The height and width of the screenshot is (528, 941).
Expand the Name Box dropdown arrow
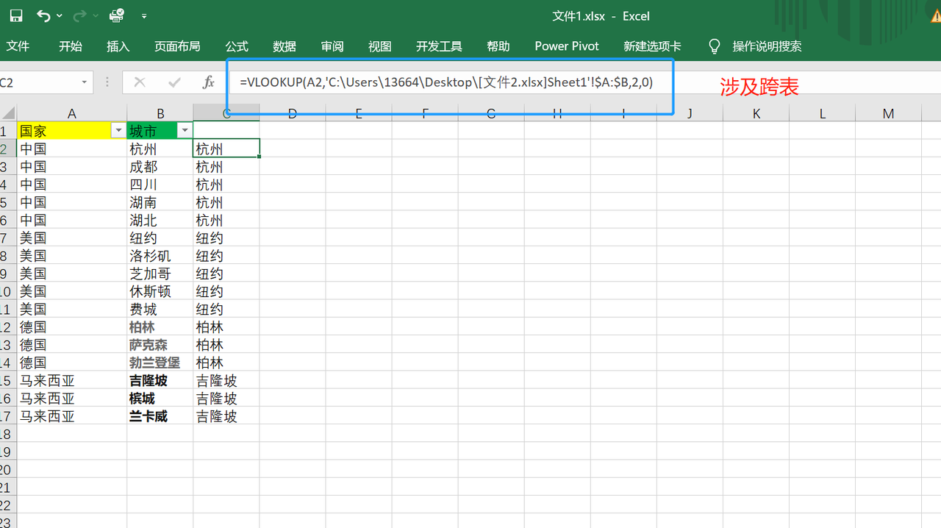[x=85, y=82]
